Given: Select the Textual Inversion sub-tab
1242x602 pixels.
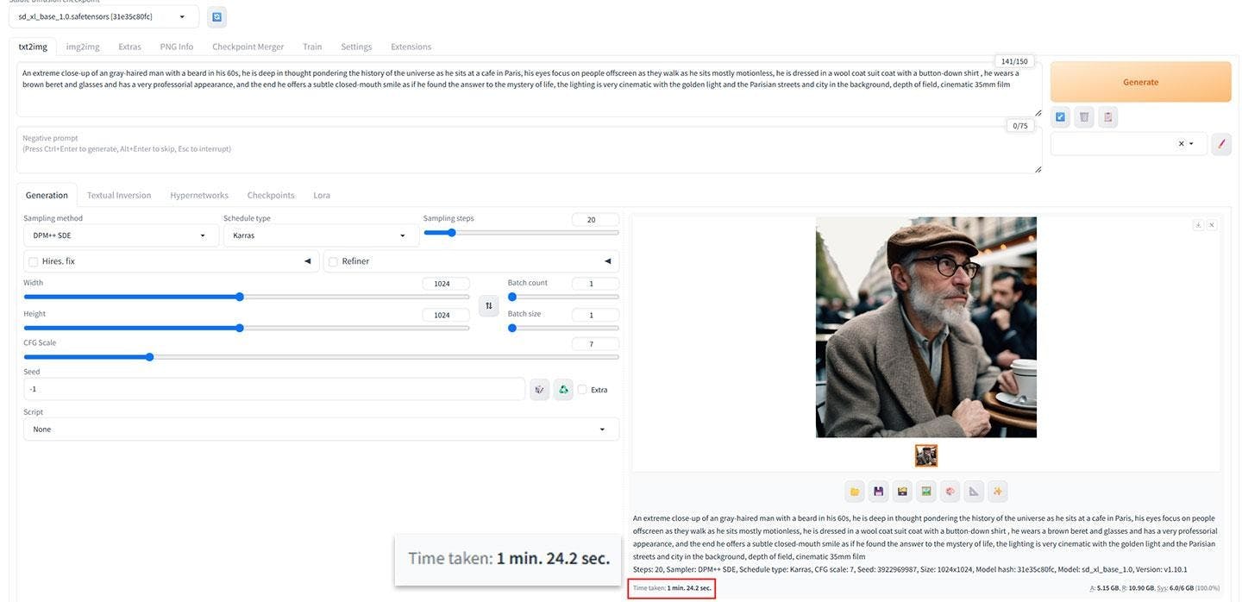Looking at the screenshot, I should pos(119,195).
